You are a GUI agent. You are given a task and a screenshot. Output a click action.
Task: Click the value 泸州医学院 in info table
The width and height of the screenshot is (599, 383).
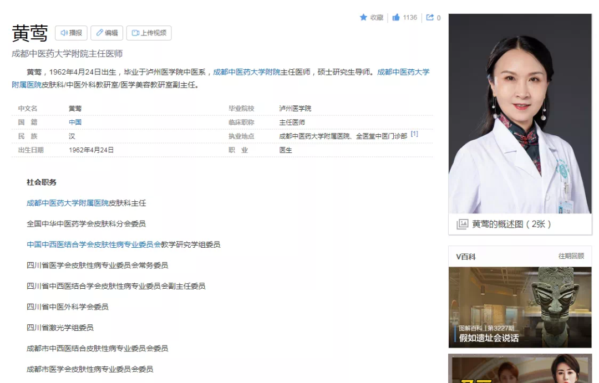click(295, 109)
